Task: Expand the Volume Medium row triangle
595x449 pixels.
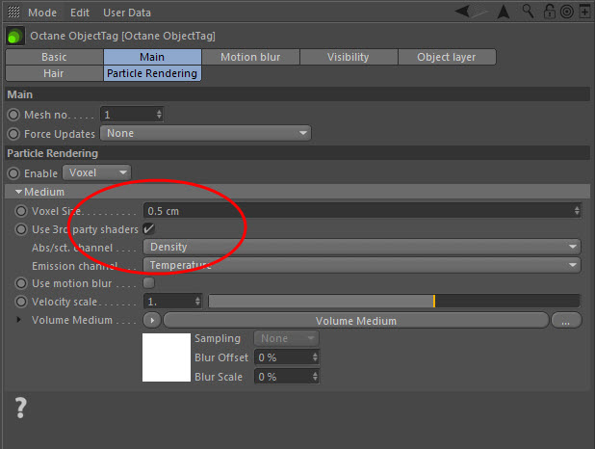Action: 18,320
